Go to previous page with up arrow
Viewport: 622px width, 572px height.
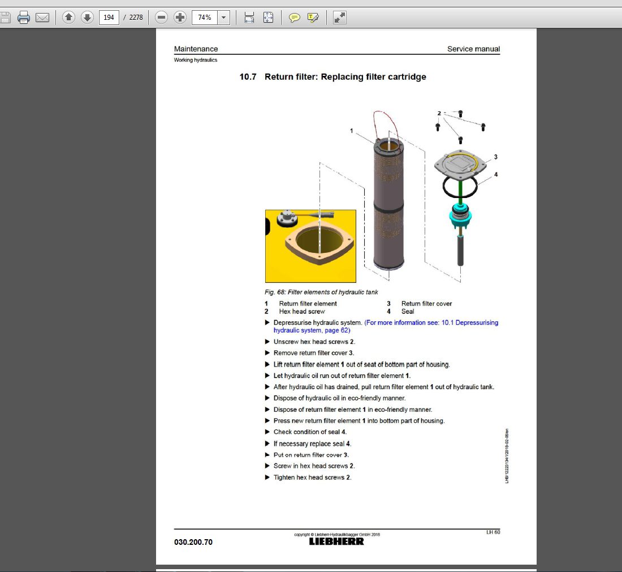coord(68,17)
